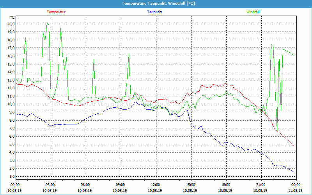
Task: Click the 5,0 y-axis value
Action: [12, 144]
